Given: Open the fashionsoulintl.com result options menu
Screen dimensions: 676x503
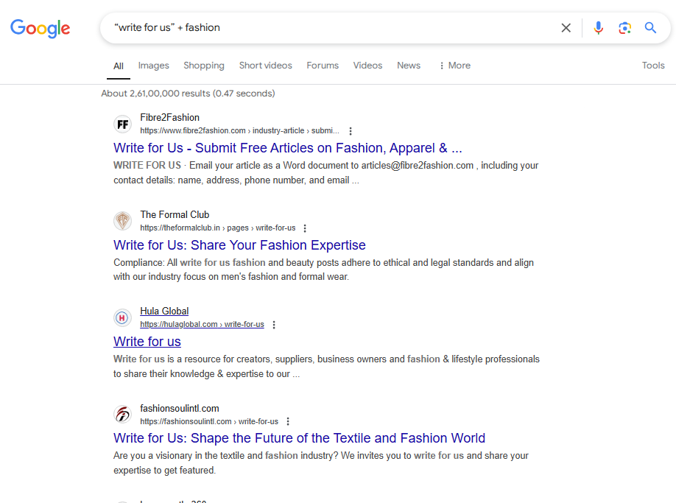Looking at the screenshot, I should (x=288, y=421).
